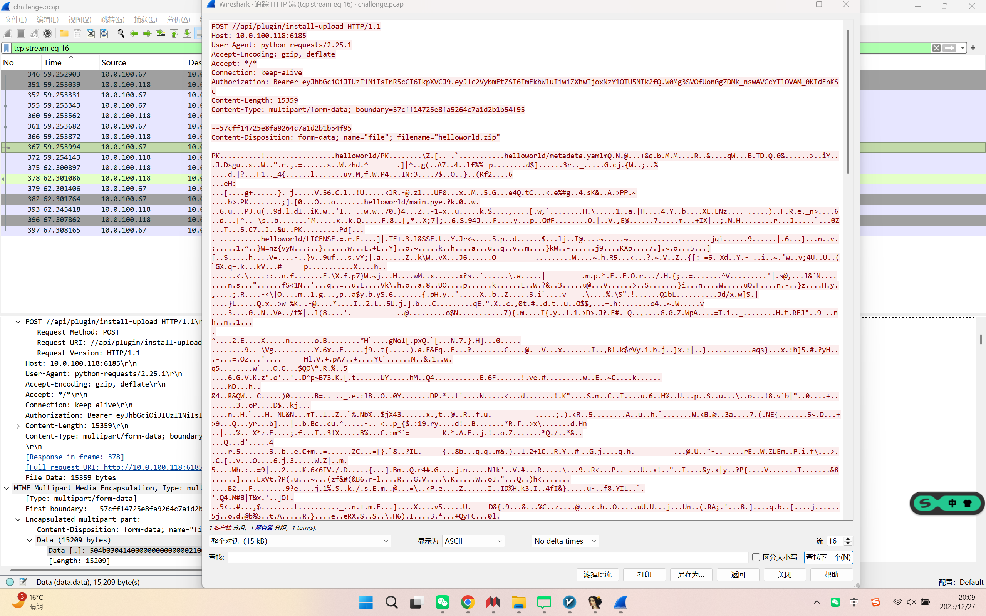Screen dimensions: 986x616
Task: Click the find packet magnifier icon
Action: (121, 33)
